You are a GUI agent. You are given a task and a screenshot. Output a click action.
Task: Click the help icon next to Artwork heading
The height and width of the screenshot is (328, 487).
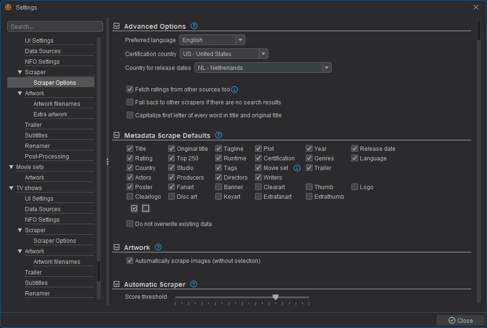click(158, 248)
